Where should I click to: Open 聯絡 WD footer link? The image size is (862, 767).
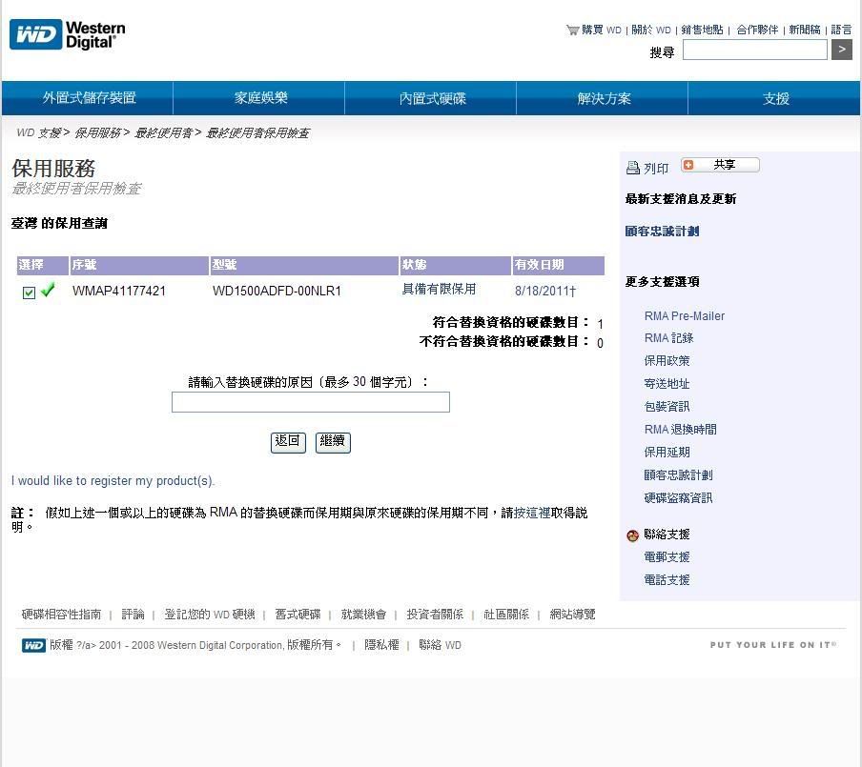pyautogui.click(x=440, y=645)
